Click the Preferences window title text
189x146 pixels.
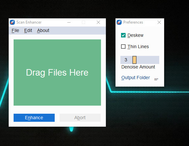[x=133, y=22]
